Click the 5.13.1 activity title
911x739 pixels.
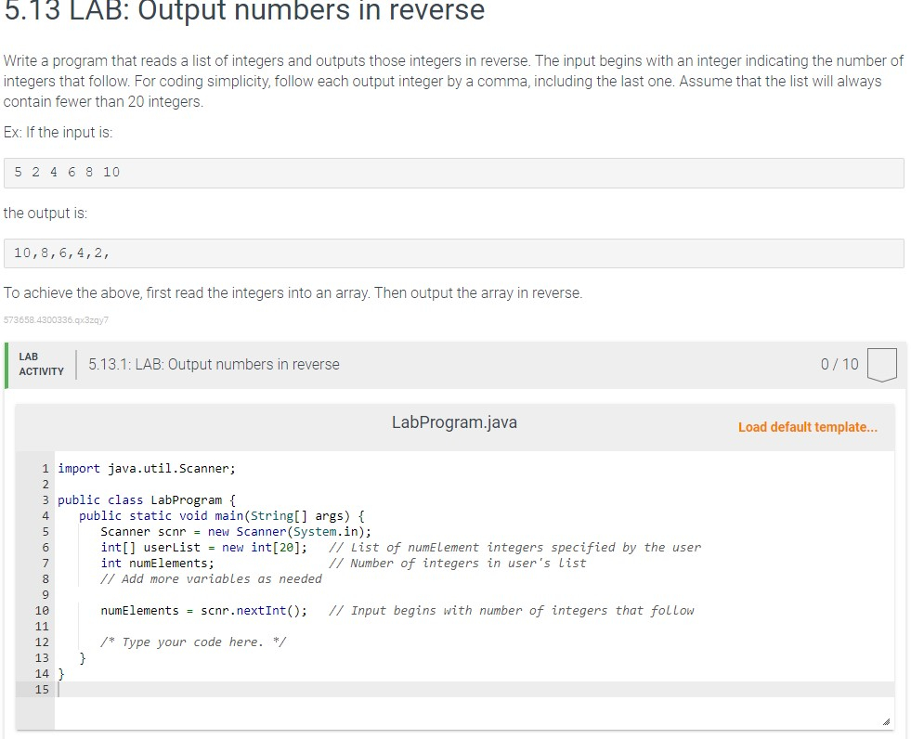213,364
